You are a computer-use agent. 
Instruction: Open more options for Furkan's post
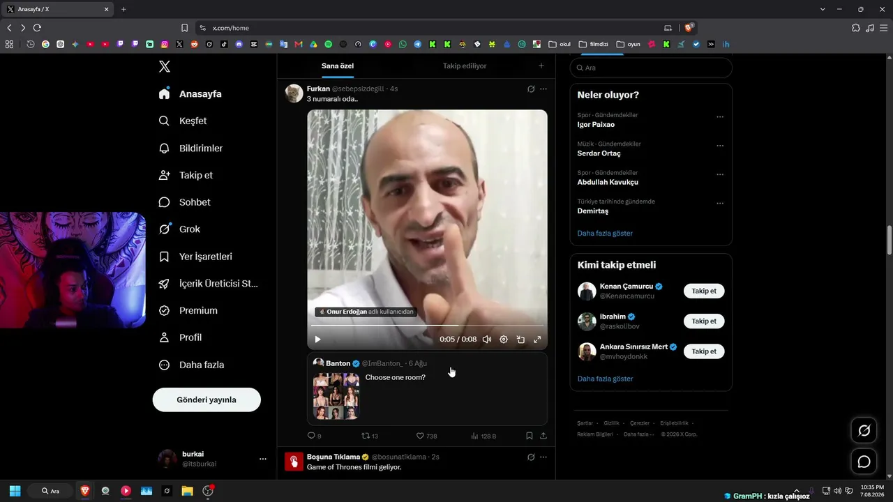pyautogui.click(x=543, y=89)
